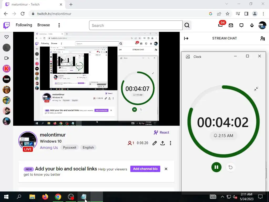
Task: Click the Add channel bio button
Action: 145,169
